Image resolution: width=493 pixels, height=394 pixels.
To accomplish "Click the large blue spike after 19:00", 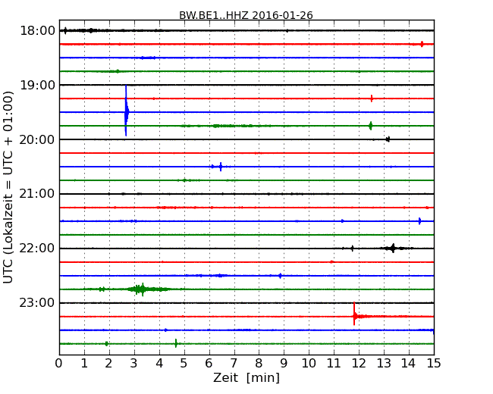I will pyautogui.click(x=127, y=111).
